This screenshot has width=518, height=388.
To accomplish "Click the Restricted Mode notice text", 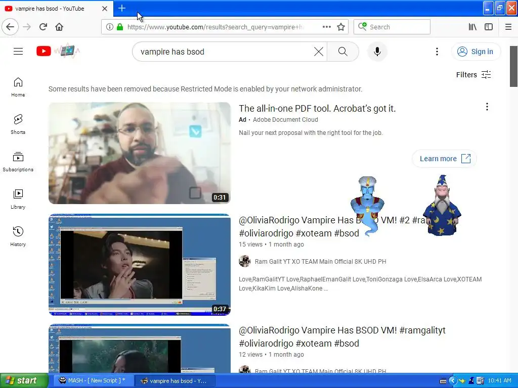I will tap(205, 89).
